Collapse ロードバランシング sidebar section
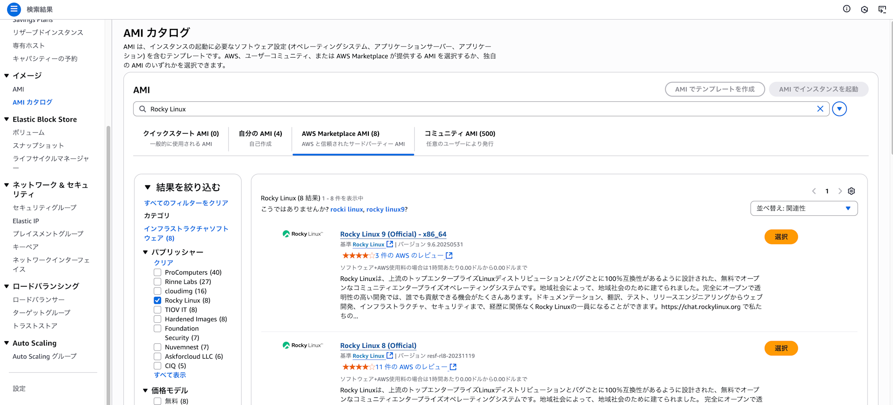Screen dimensions: 893x405 coord(7,286)
